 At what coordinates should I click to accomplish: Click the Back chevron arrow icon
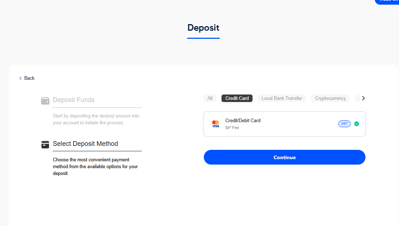[21, 78]
